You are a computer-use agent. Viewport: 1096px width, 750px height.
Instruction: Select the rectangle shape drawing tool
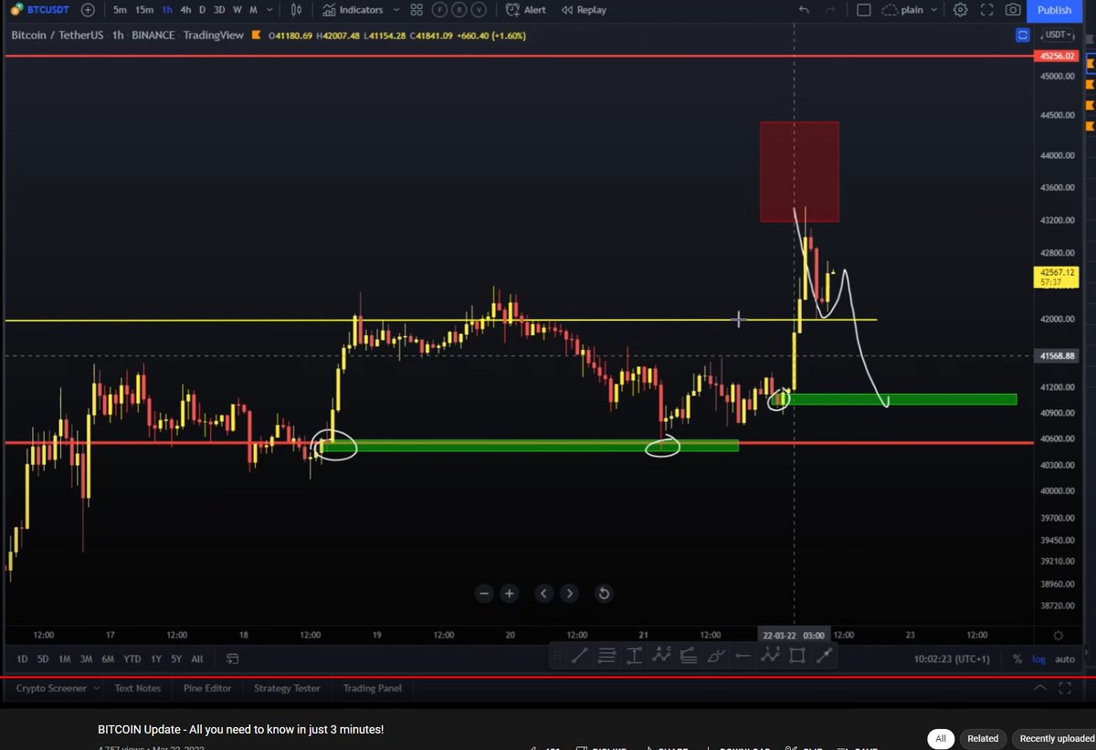[796, 654]
